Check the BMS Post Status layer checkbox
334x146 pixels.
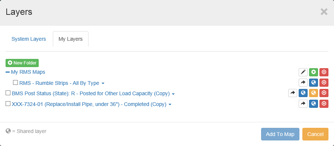click(x=8, y=93)
